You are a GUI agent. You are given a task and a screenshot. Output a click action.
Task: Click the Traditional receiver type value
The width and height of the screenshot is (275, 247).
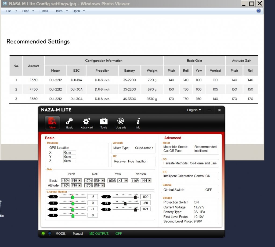[141, 161]
